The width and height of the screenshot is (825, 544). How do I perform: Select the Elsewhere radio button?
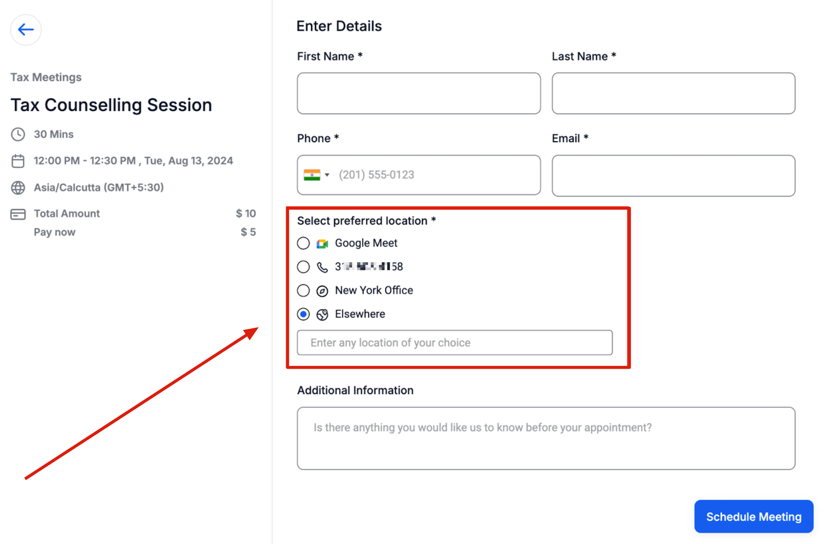click(x=304, y=314)
